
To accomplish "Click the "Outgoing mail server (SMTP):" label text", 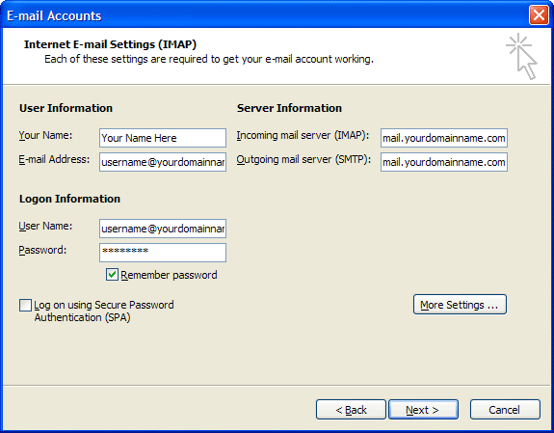I will pyautogui.click(x=303, y=159).
